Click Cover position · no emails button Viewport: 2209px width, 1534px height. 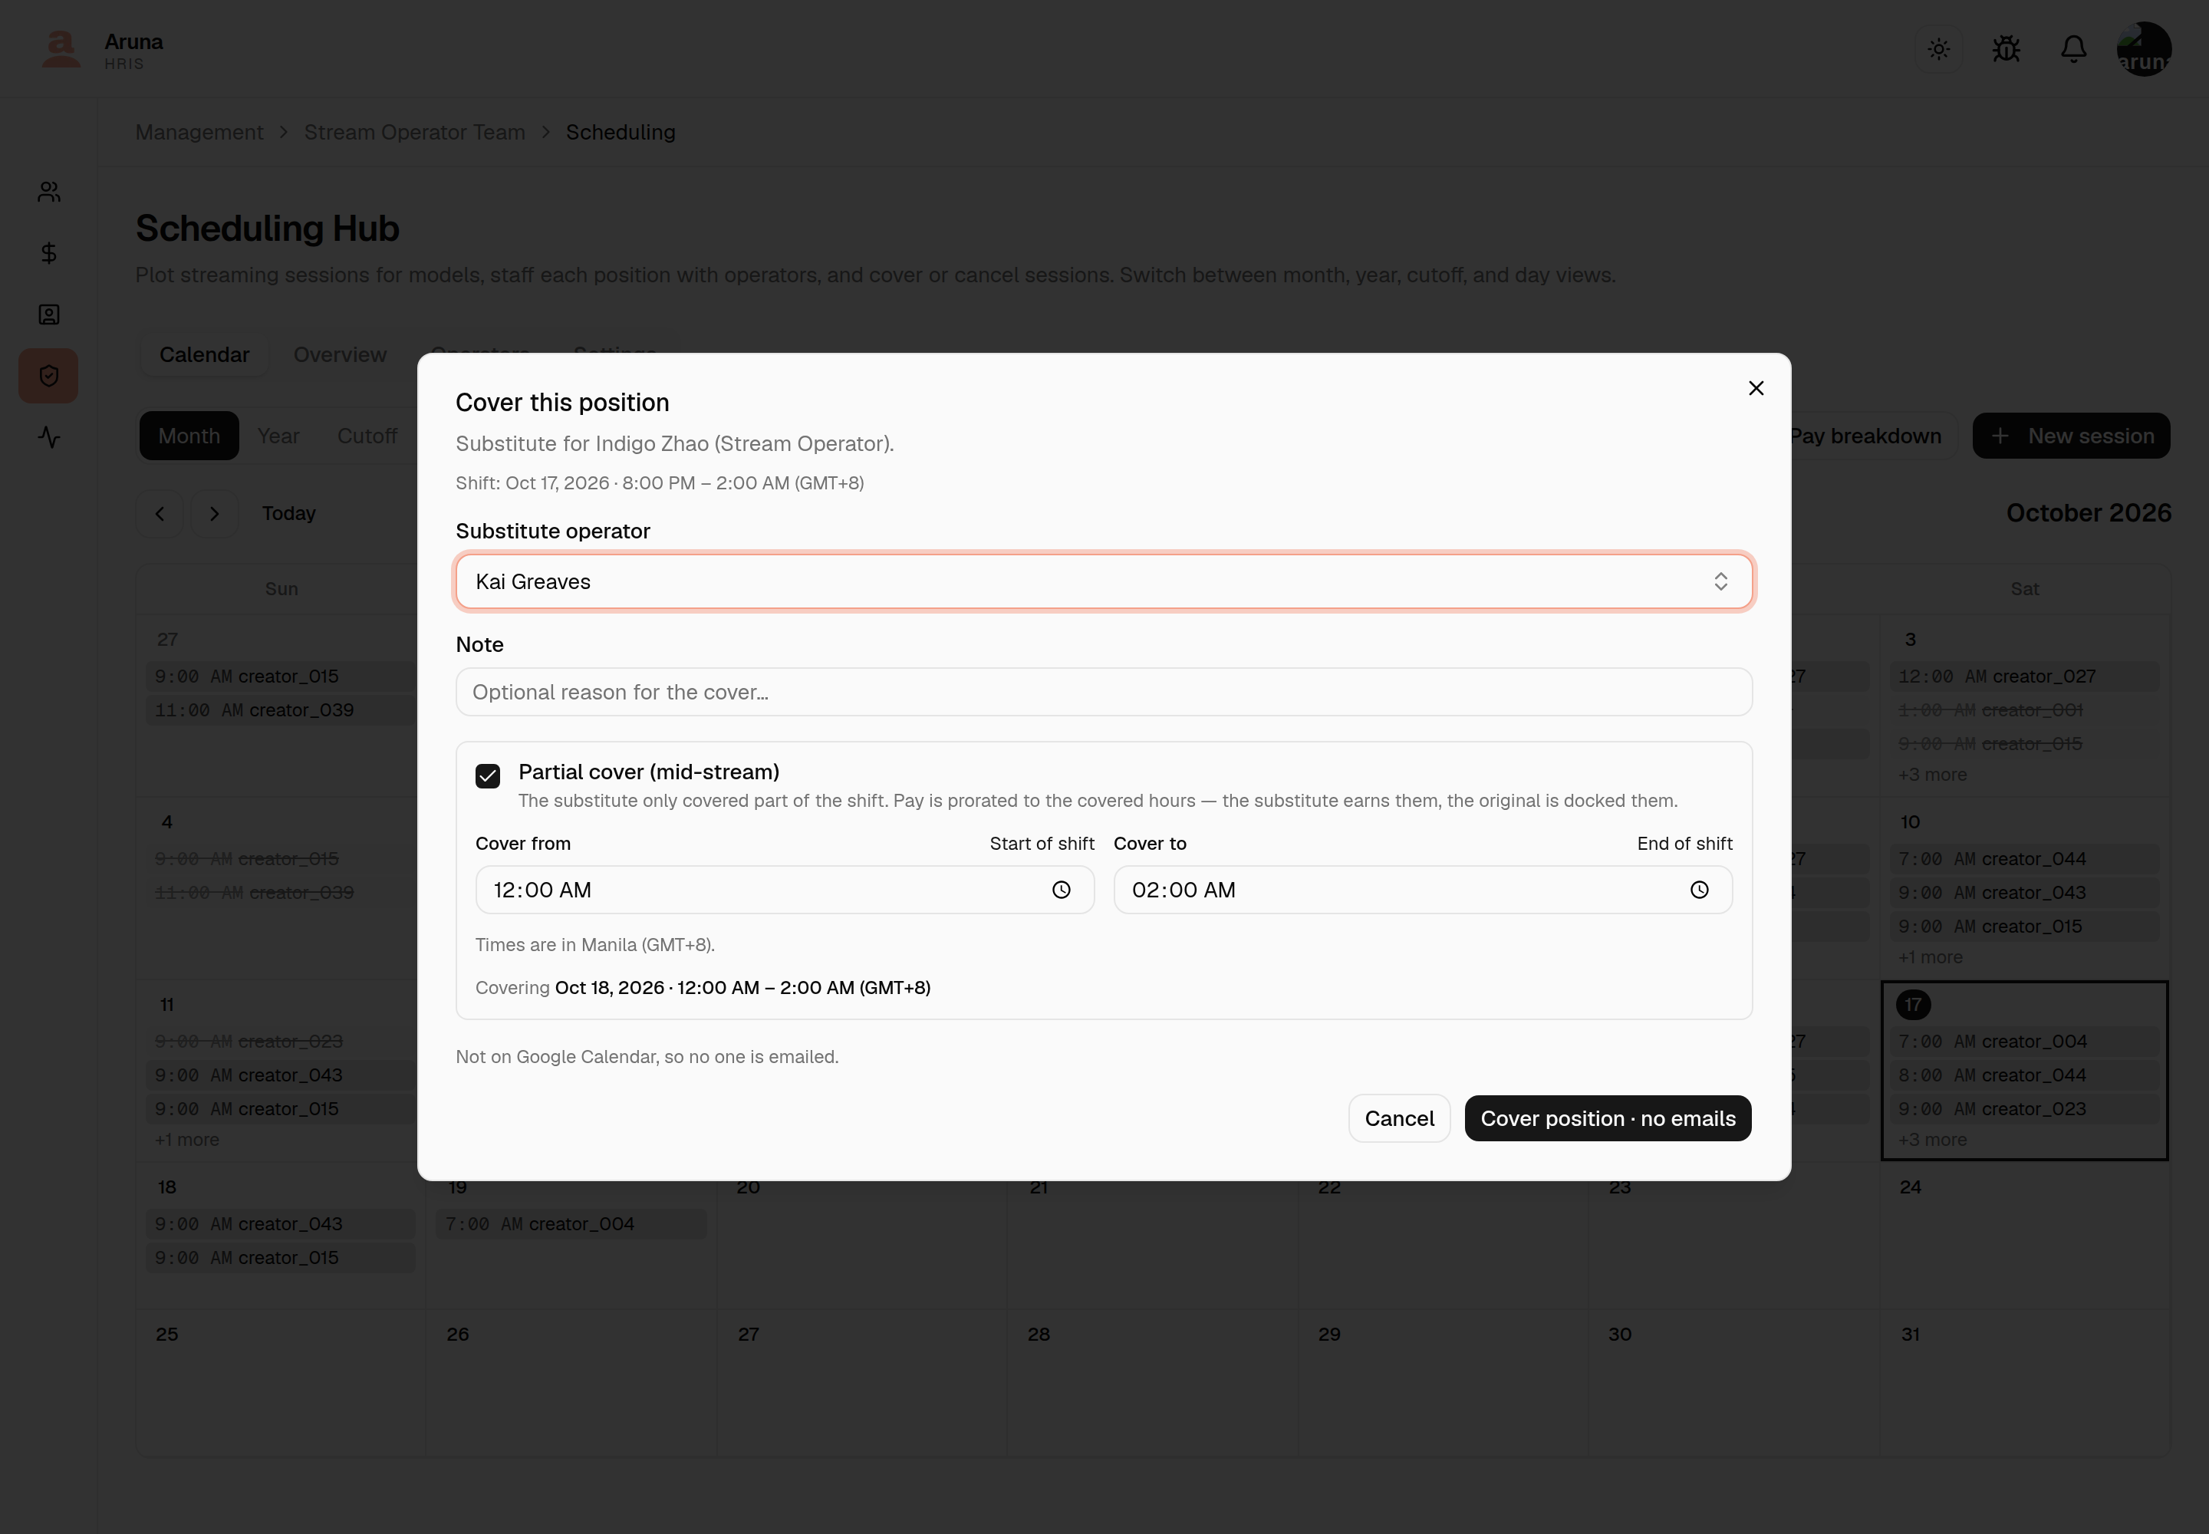click(1607, 1119)
